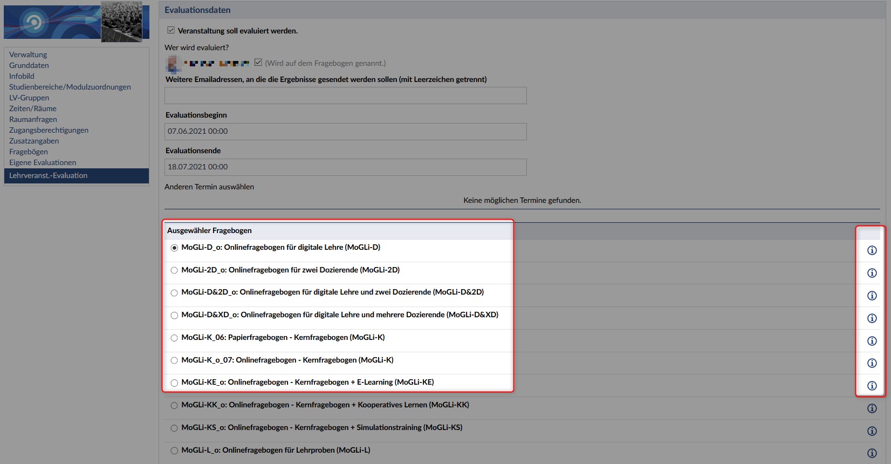Show info for MoGLi-D&2D_o questionnaire
The width and height of the screenshot is (891, 464).
click(872, 296)
